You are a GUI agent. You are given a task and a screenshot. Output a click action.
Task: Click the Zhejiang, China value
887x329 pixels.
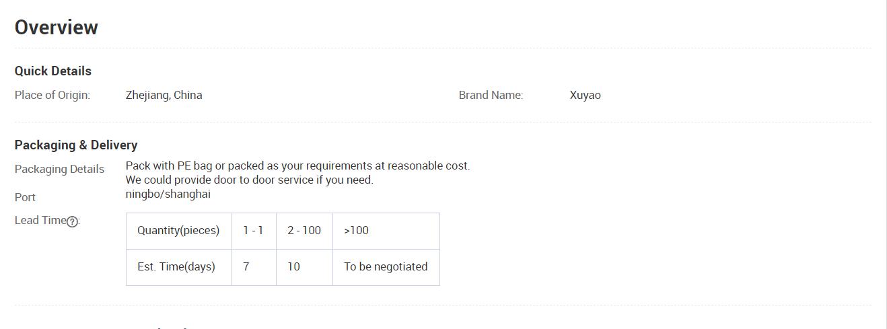[164, 95]
